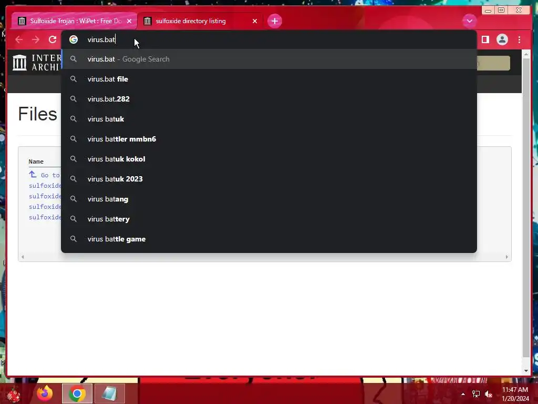This screenshot has height=404, width=538.
Task: Open the tab search dropdown chevron
Action: coord(469,21)
